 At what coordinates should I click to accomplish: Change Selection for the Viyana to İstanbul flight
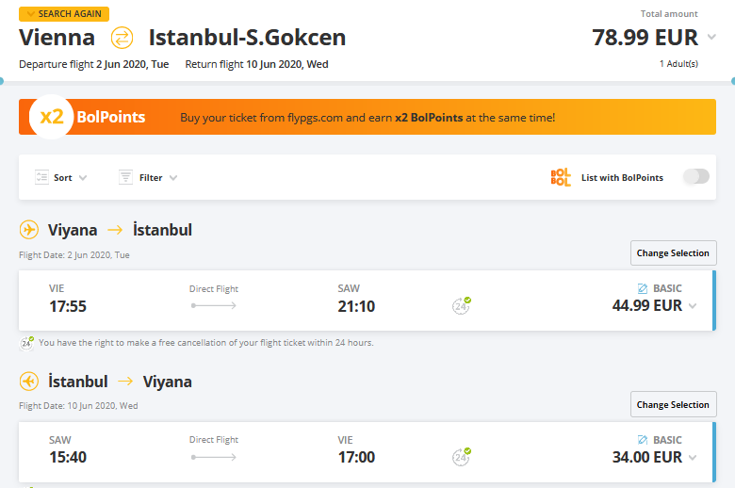pos(673,253)
